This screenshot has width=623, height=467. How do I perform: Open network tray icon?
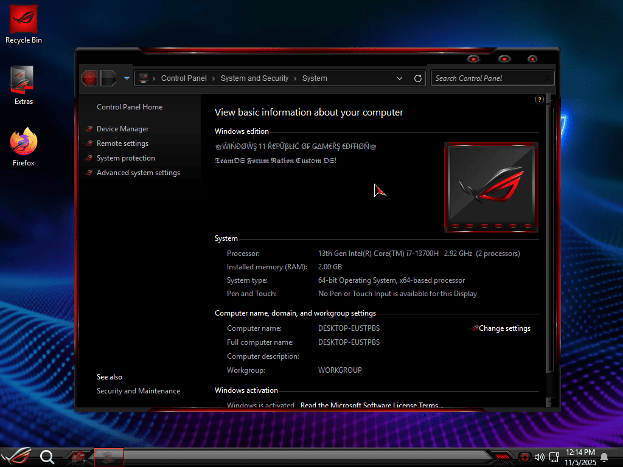554,457
